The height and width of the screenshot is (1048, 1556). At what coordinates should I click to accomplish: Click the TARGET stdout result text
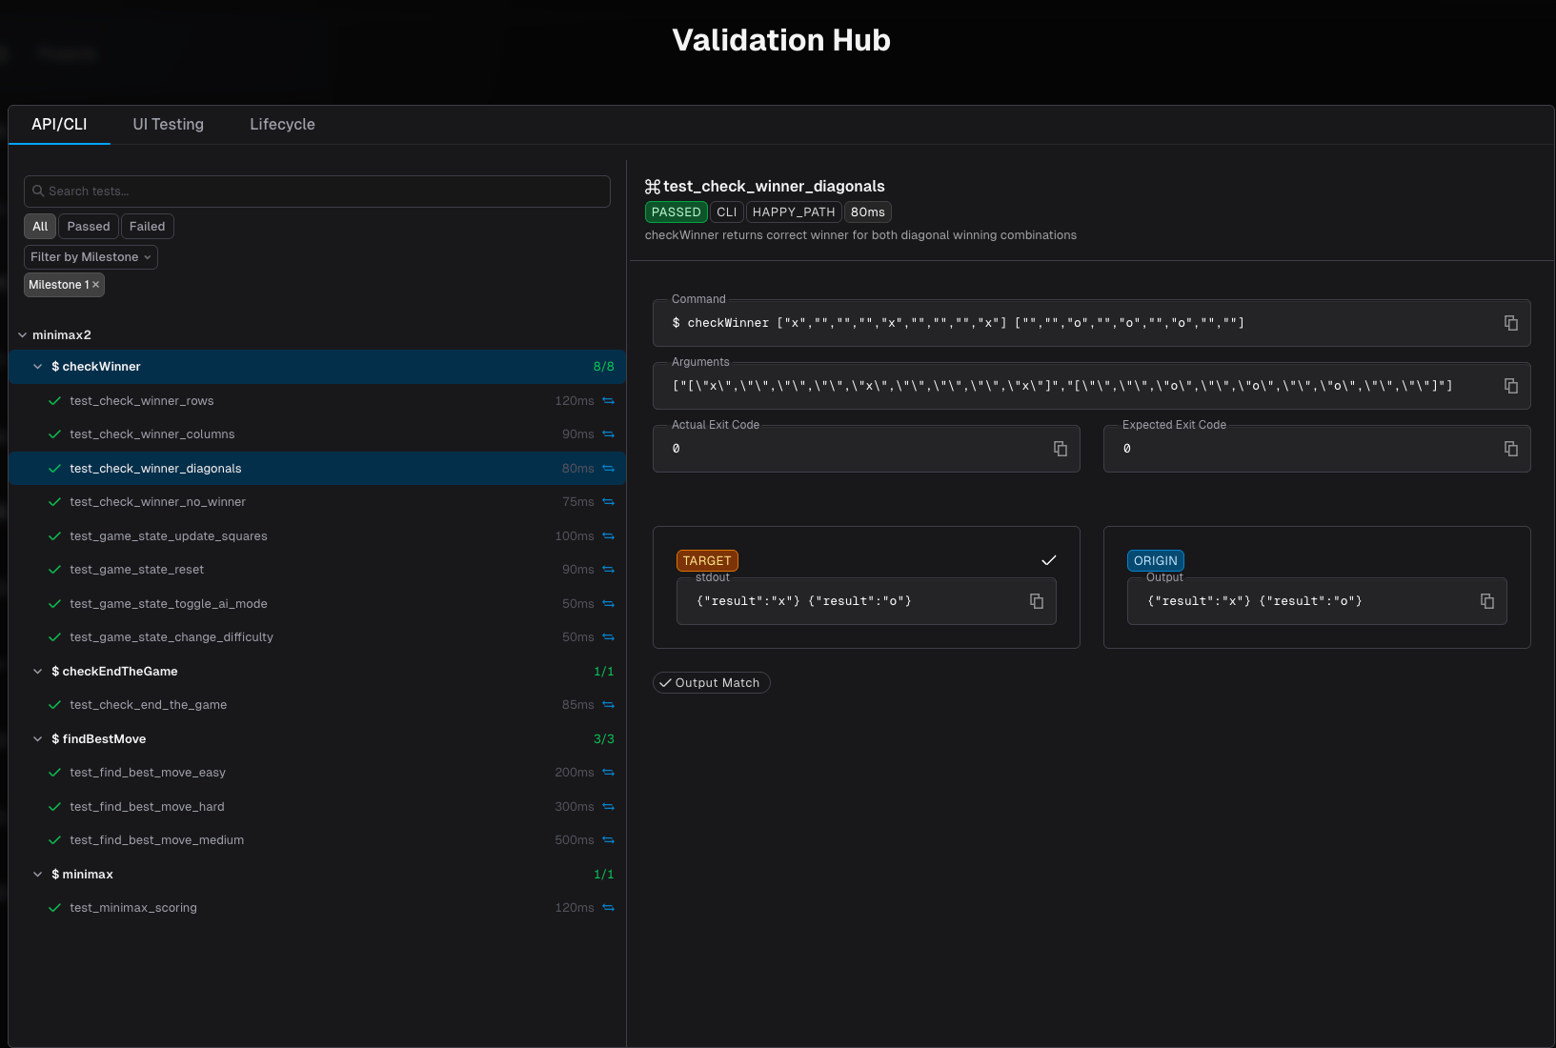coord(804,601)
